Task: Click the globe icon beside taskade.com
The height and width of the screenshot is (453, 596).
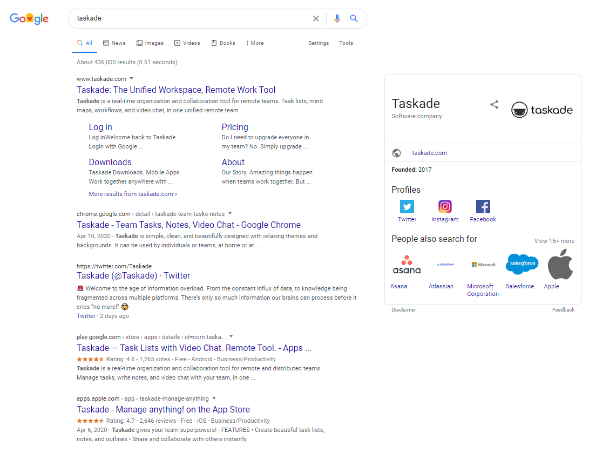Action: tap(396, 153)
